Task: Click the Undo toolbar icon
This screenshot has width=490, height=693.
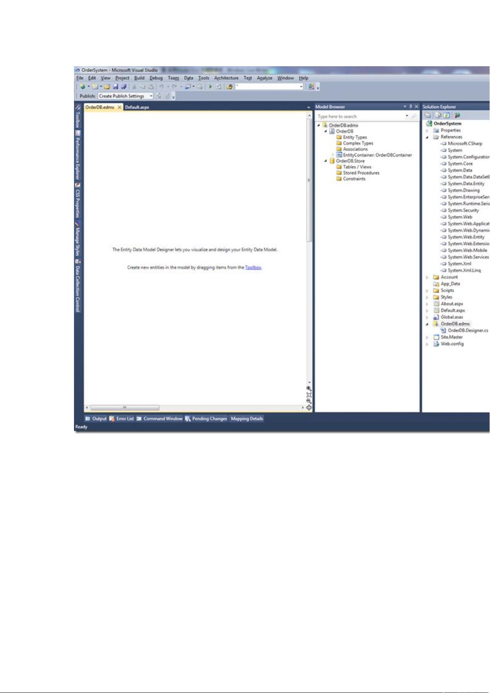Action: pyautogui.click(x=162, y=86)
